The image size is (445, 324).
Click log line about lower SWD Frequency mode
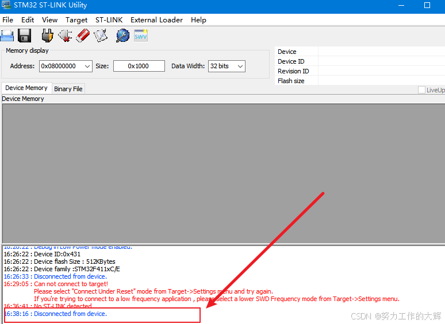(217, 299)
